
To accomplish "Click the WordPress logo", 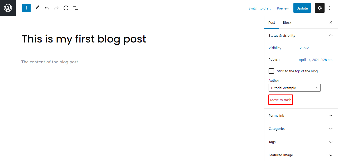I will tap(8, 8).
